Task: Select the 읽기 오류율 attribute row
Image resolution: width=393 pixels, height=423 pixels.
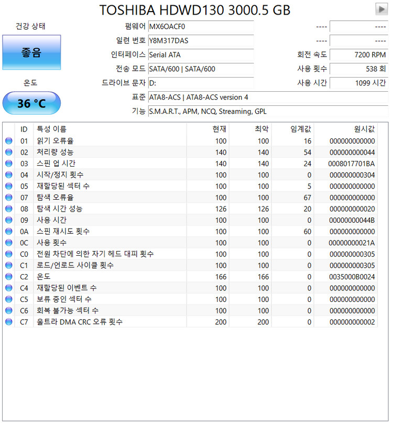Action: click(x=190, y=141)
